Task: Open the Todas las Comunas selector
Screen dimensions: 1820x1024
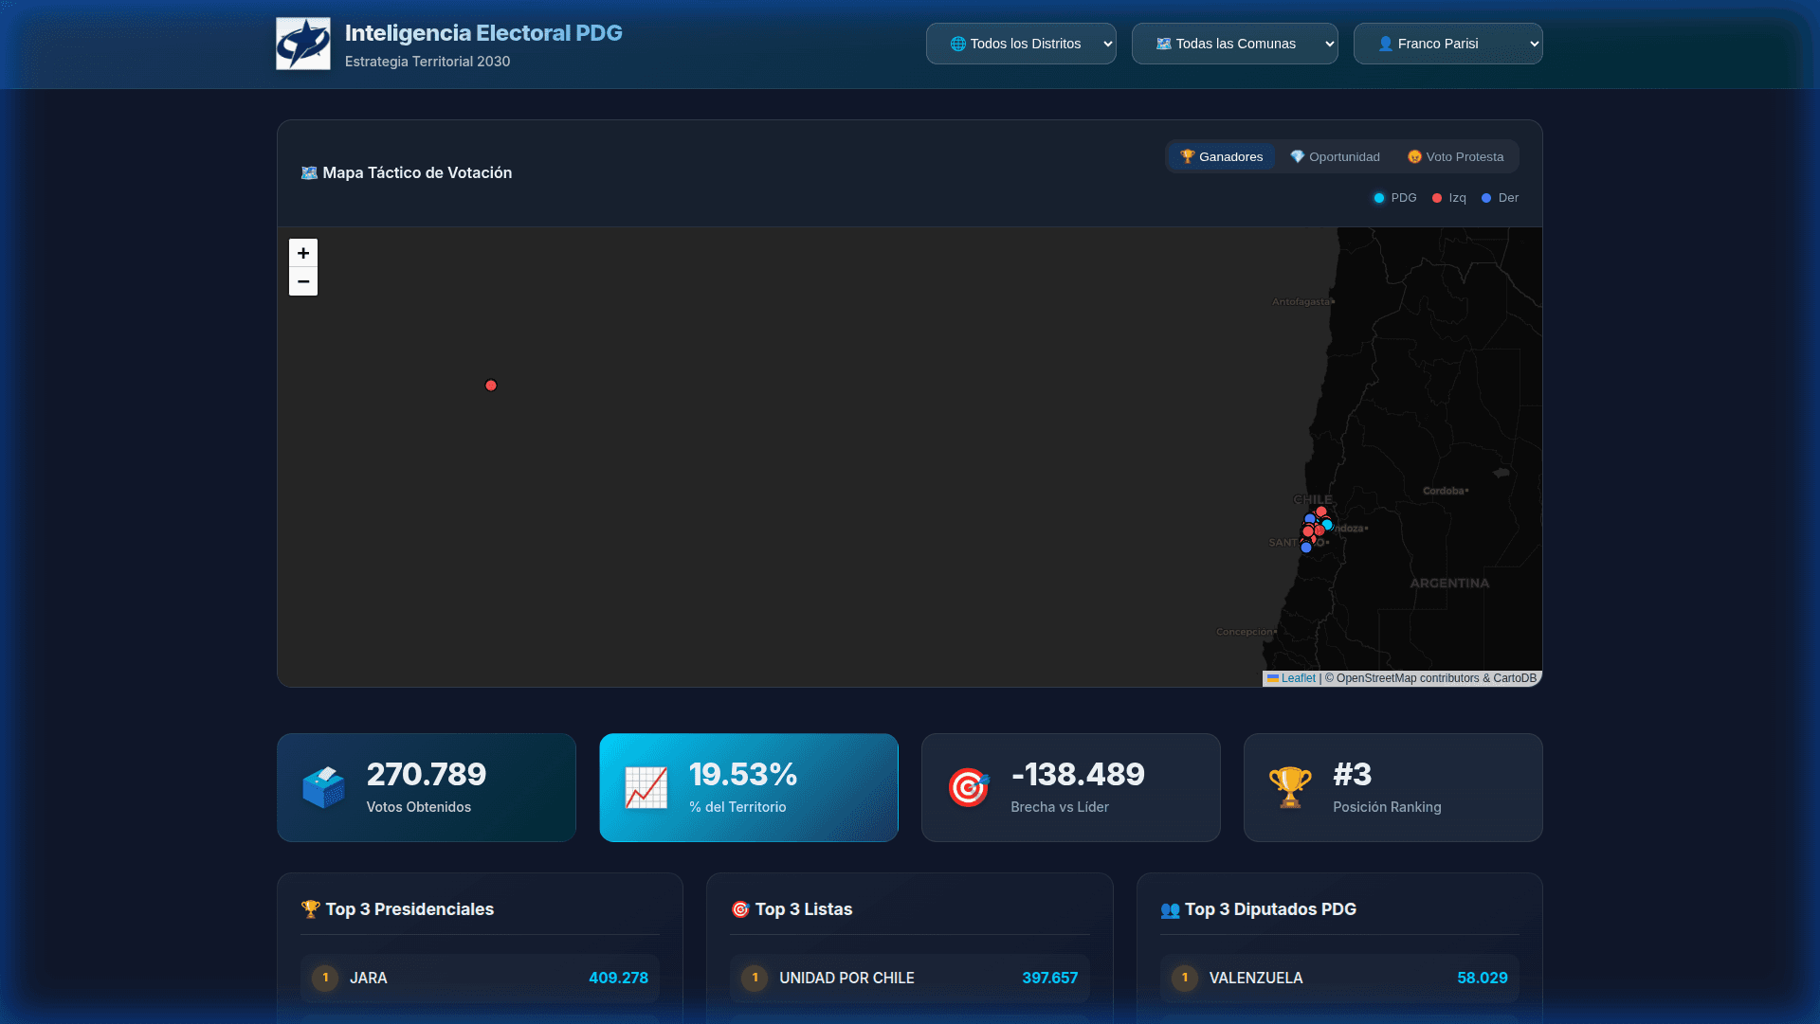Action: 1234,43
